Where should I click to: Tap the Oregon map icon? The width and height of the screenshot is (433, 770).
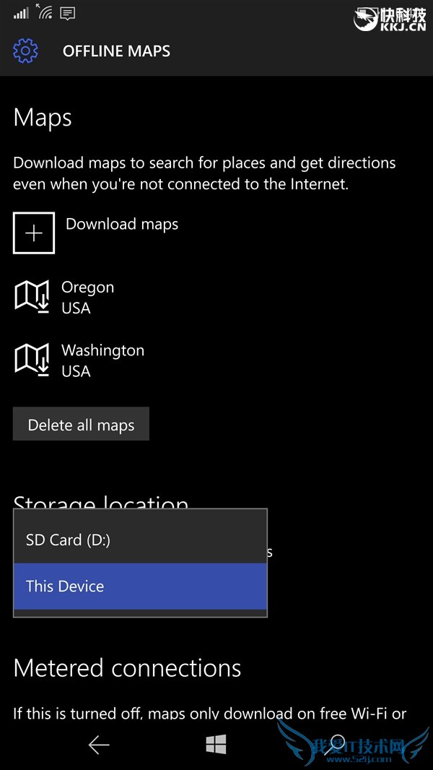point(32,296)
